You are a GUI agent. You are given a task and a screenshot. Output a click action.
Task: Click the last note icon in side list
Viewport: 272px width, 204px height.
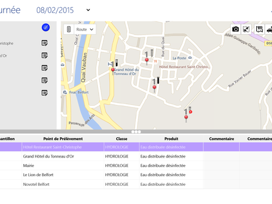[45, 93]
